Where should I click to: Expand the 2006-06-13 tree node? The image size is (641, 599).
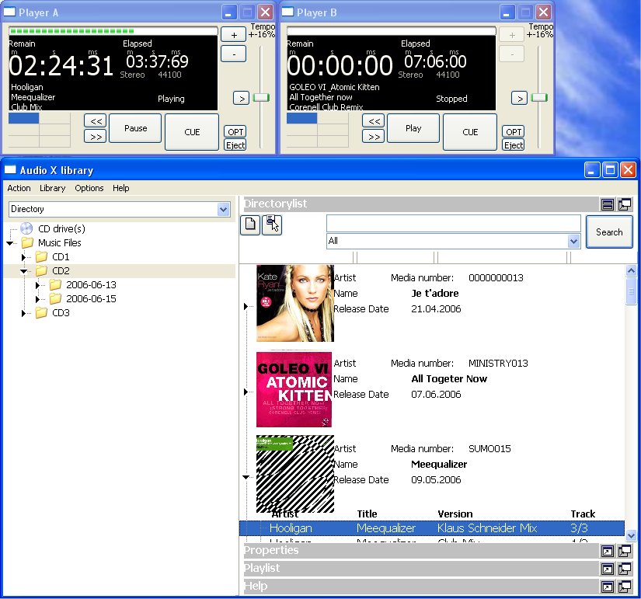tap(37, 285)
